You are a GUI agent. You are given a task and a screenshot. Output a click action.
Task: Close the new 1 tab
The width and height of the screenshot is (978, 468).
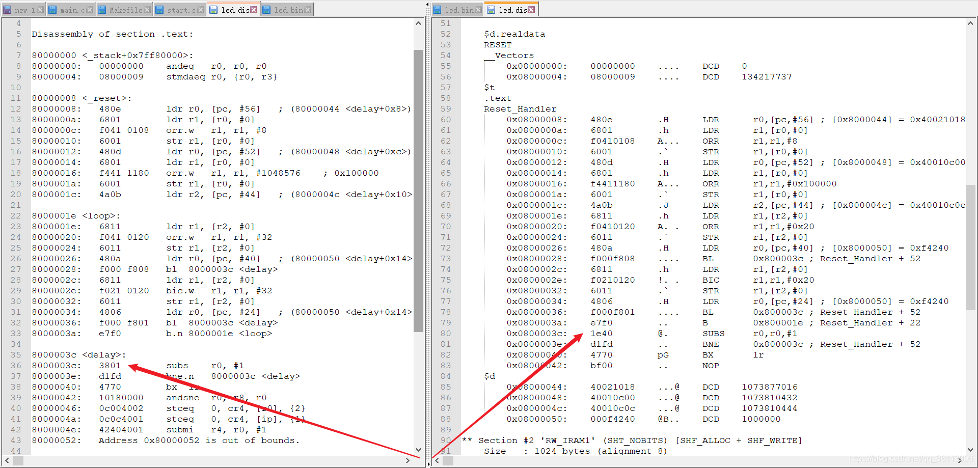tap(40, 10)
